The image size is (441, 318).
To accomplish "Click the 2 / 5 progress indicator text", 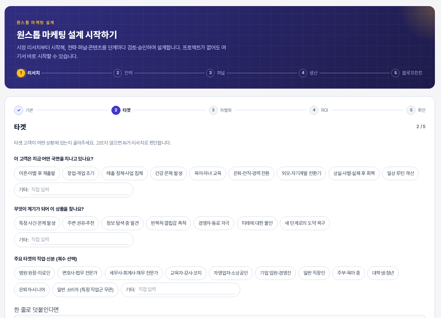I will [x=421, y=127].
